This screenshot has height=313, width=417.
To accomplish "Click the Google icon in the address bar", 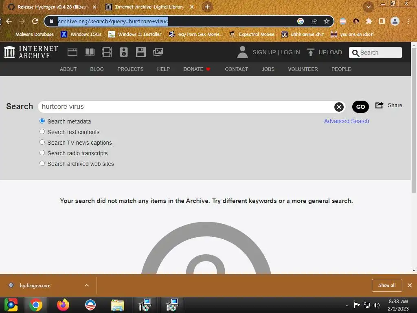I will point(301,21).
